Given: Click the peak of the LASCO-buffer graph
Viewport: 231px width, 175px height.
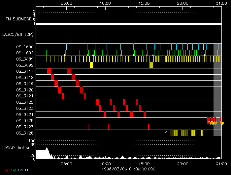Looking at the screenshot, I should coord(47,149).
